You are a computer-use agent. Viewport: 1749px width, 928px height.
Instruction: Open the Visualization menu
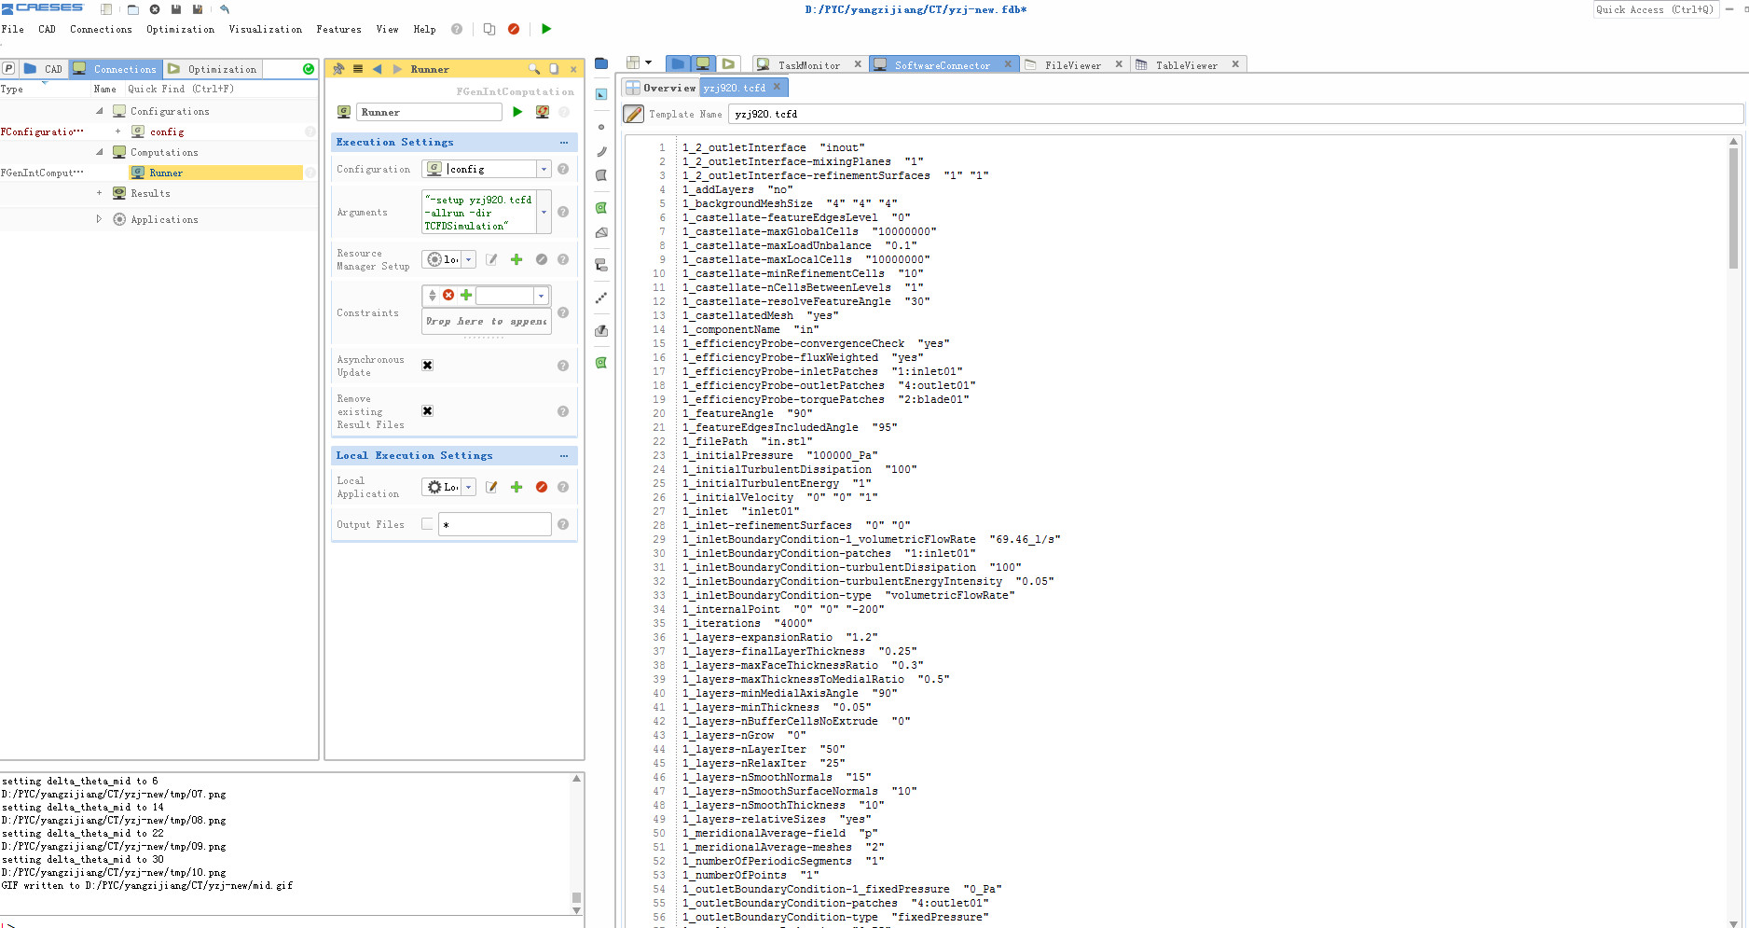pyautogui.click(x=265, y=29)
